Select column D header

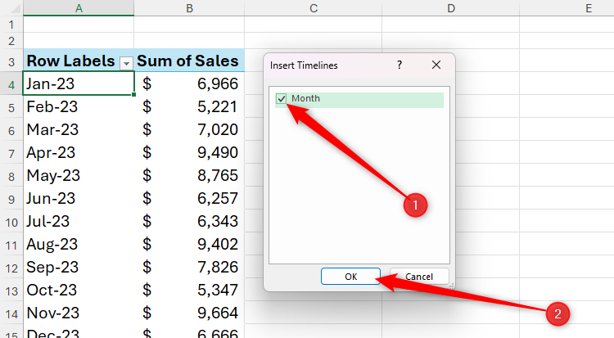click(451, 8)
